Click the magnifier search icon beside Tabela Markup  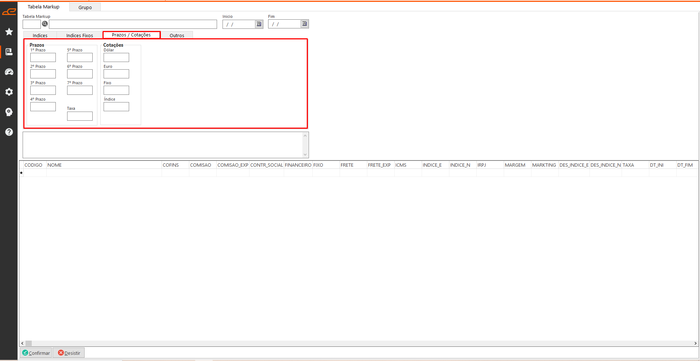[x=45, y=24]
